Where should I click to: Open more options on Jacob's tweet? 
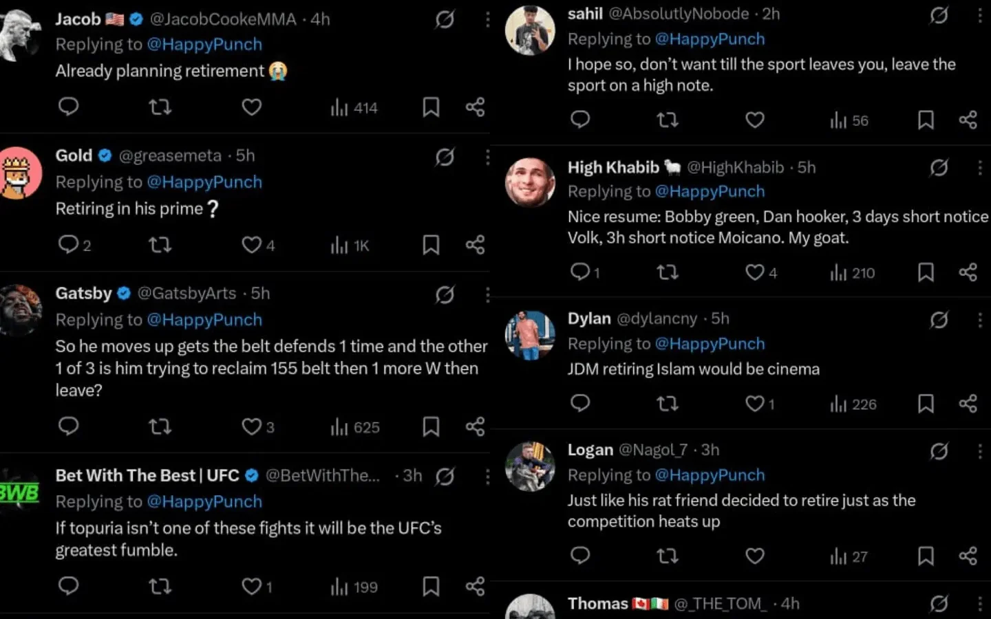click(487, 19)
